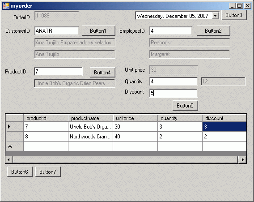Image resolution: width=254 pixels, height=202 pixels.
Task: Click Button1 beside CustomerID
Action: (98, 30)
